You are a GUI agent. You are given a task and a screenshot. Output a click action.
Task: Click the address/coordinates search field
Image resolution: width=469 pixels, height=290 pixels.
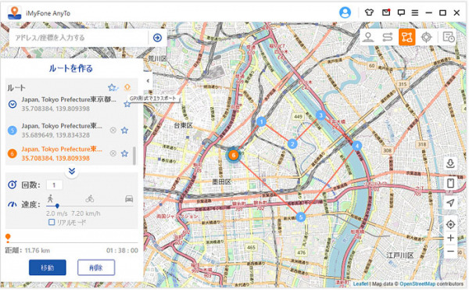(x=79, y=38)
